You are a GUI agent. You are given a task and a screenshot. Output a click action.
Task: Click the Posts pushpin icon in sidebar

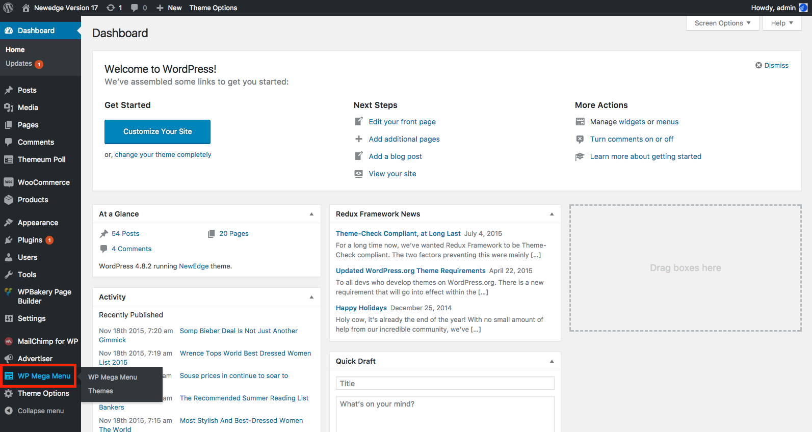[9, 90]
